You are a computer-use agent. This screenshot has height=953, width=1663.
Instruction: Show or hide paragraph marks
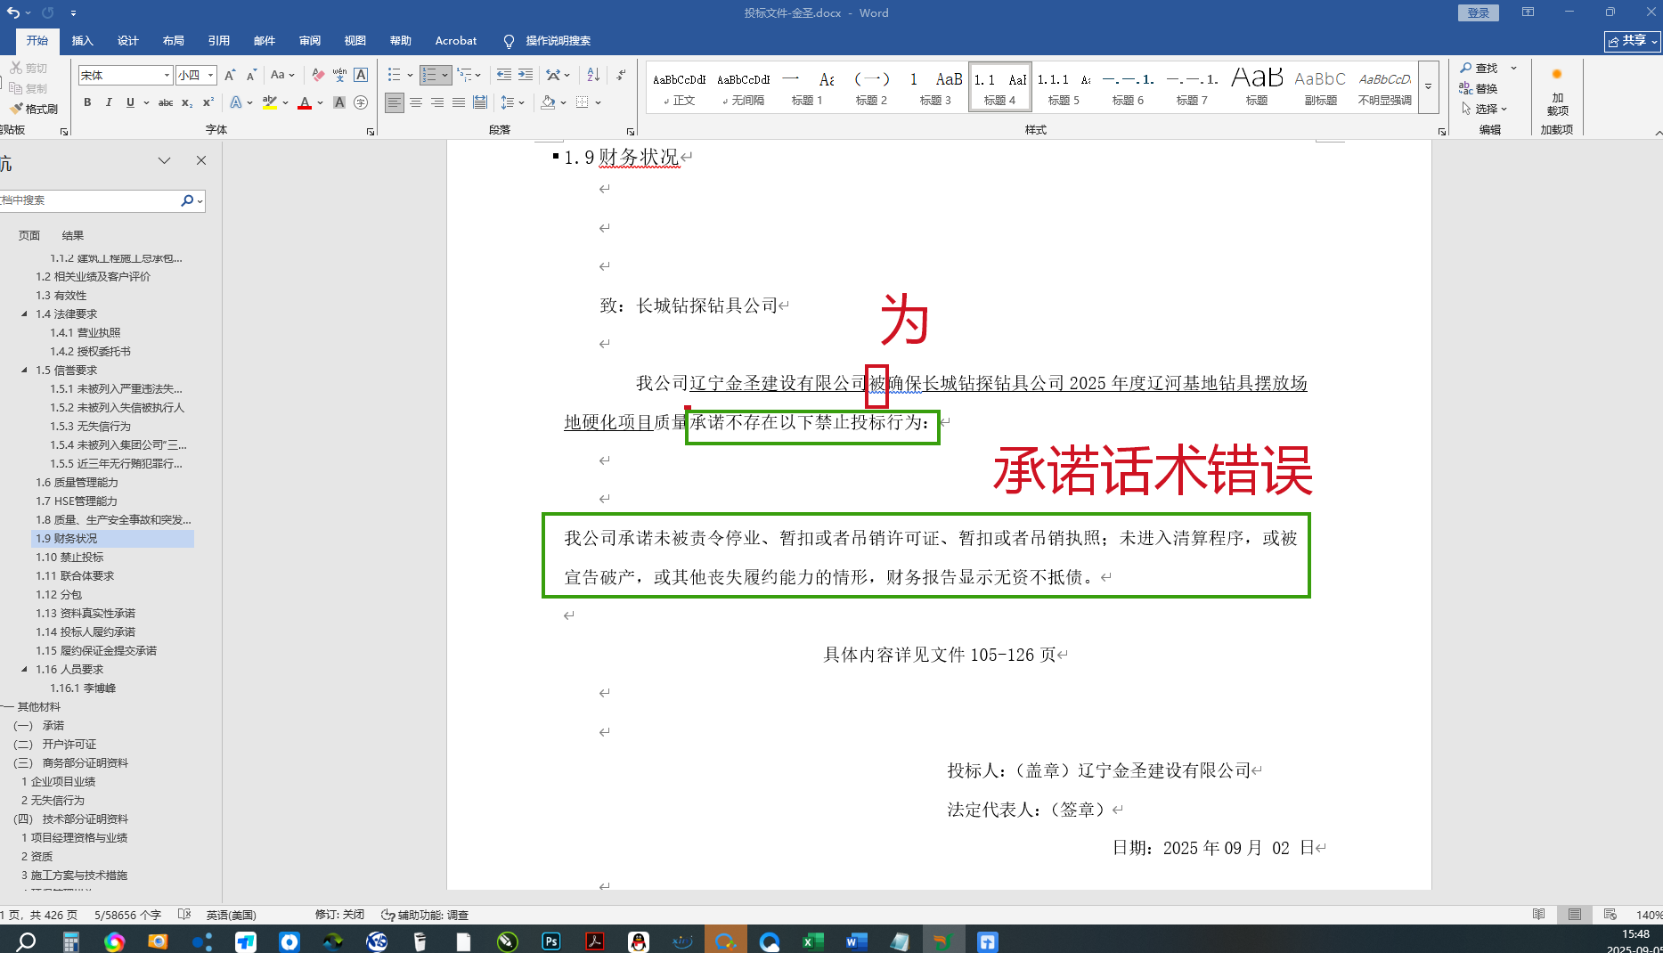pos(621,75)
